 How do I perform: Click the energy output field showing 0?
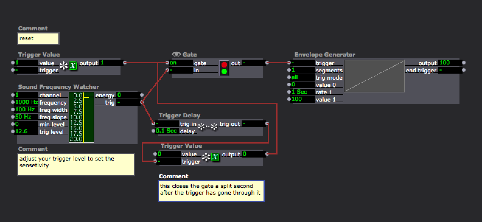128,95
